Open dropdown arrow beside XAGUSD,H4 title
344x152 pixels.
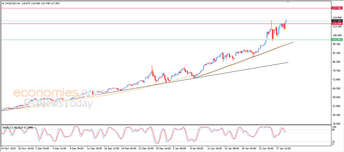(3, 3)
